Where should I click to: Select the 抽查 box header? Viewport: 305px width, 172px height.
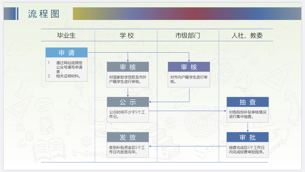click(248, 102)
